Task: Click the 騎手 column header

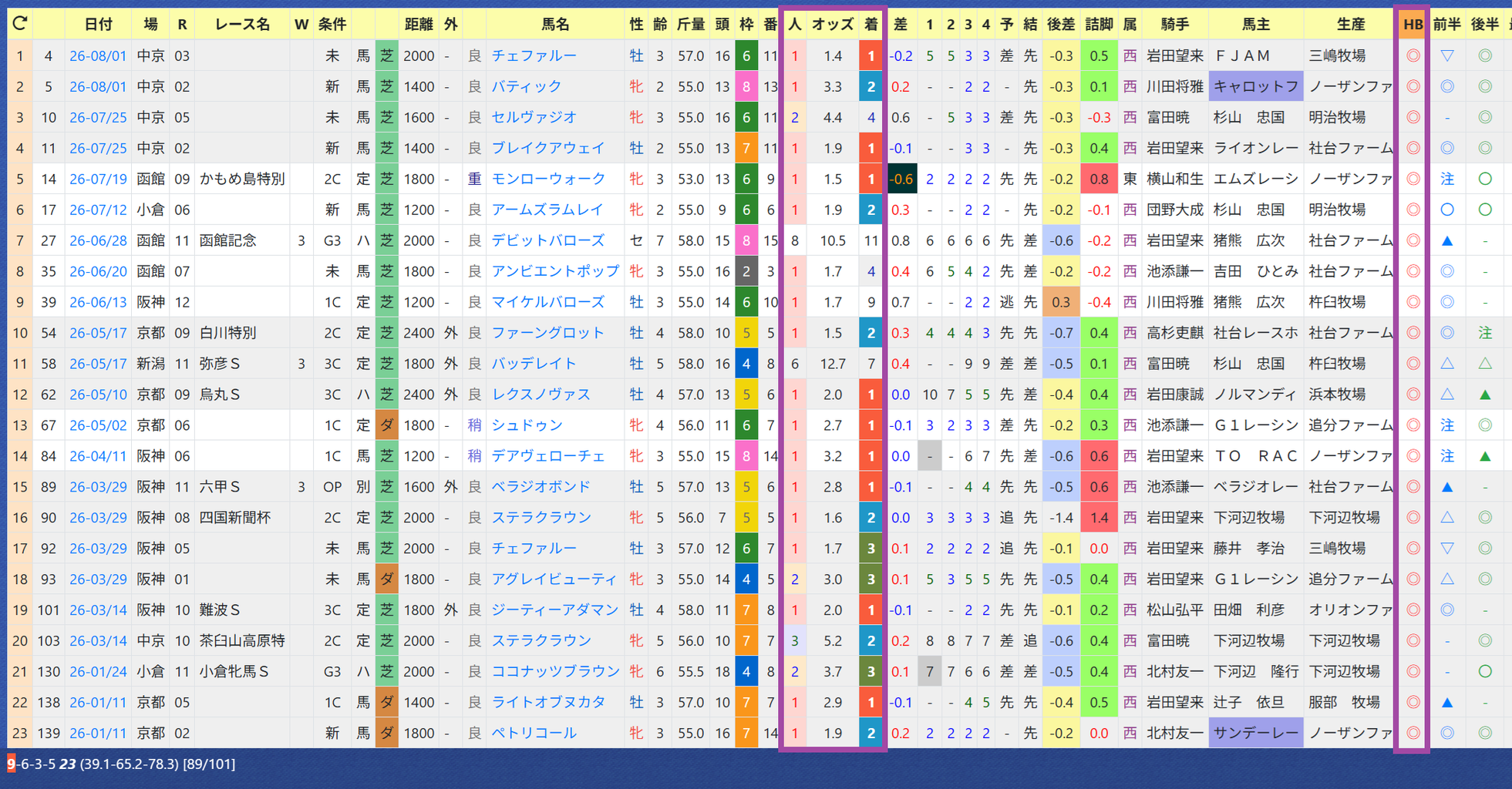Action: pos(1174,25)
